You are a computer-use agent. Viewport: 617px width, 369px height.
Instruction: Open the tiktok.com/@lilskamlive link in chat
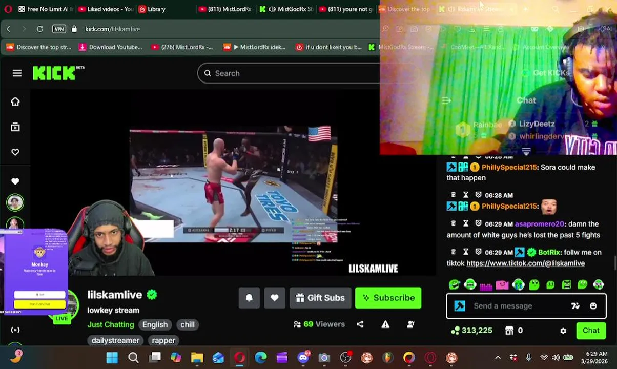525,263
